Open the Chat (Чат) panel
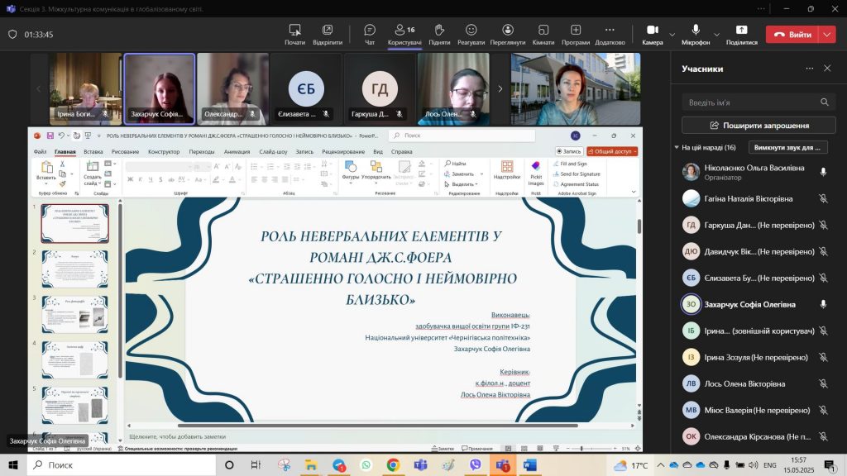Screen dimensions: 847x476 pyautogui.click(x=370, y=34)
